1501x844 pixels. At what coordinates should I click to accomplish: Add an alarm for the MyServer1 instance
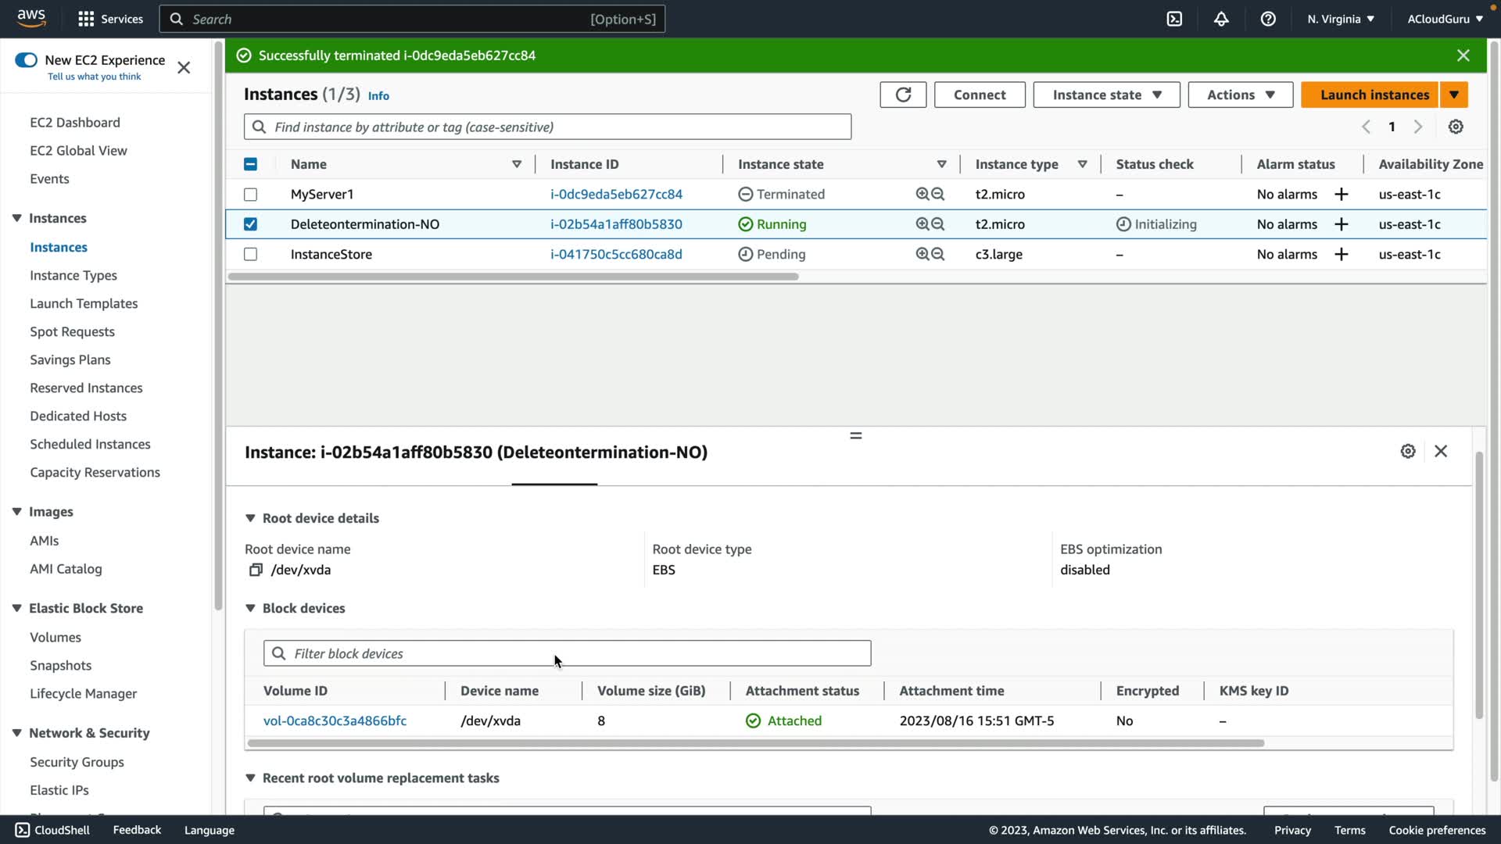[1342, 195]
